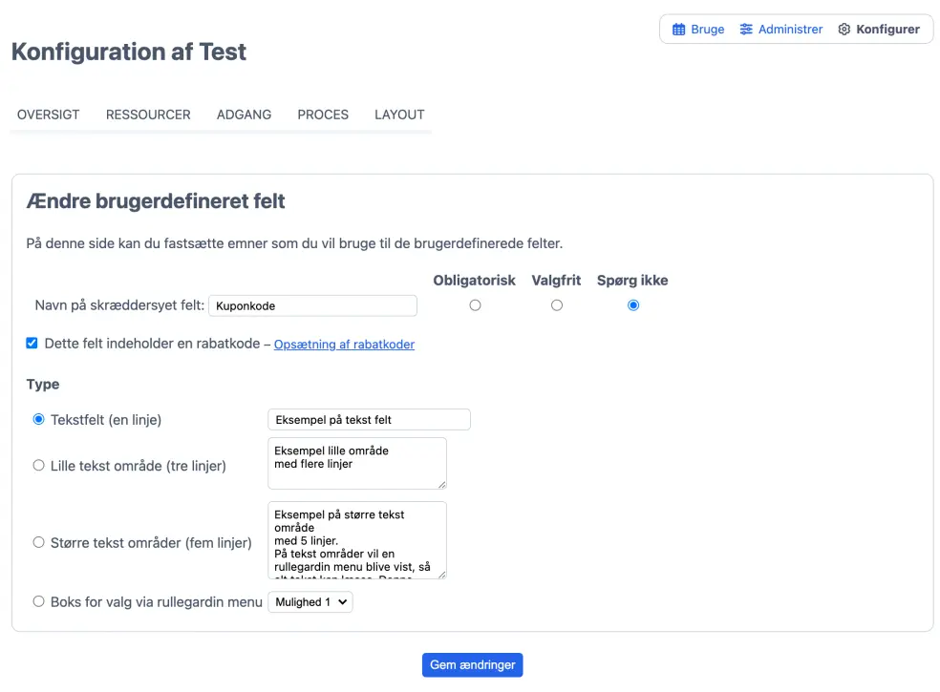Click the gear icon beside Konfigurer

[844, 30]
